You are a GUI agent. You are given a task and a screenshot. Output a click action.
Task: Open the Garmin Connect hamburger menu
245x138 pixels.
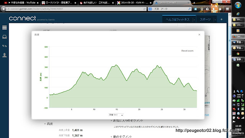coord(4,28)
